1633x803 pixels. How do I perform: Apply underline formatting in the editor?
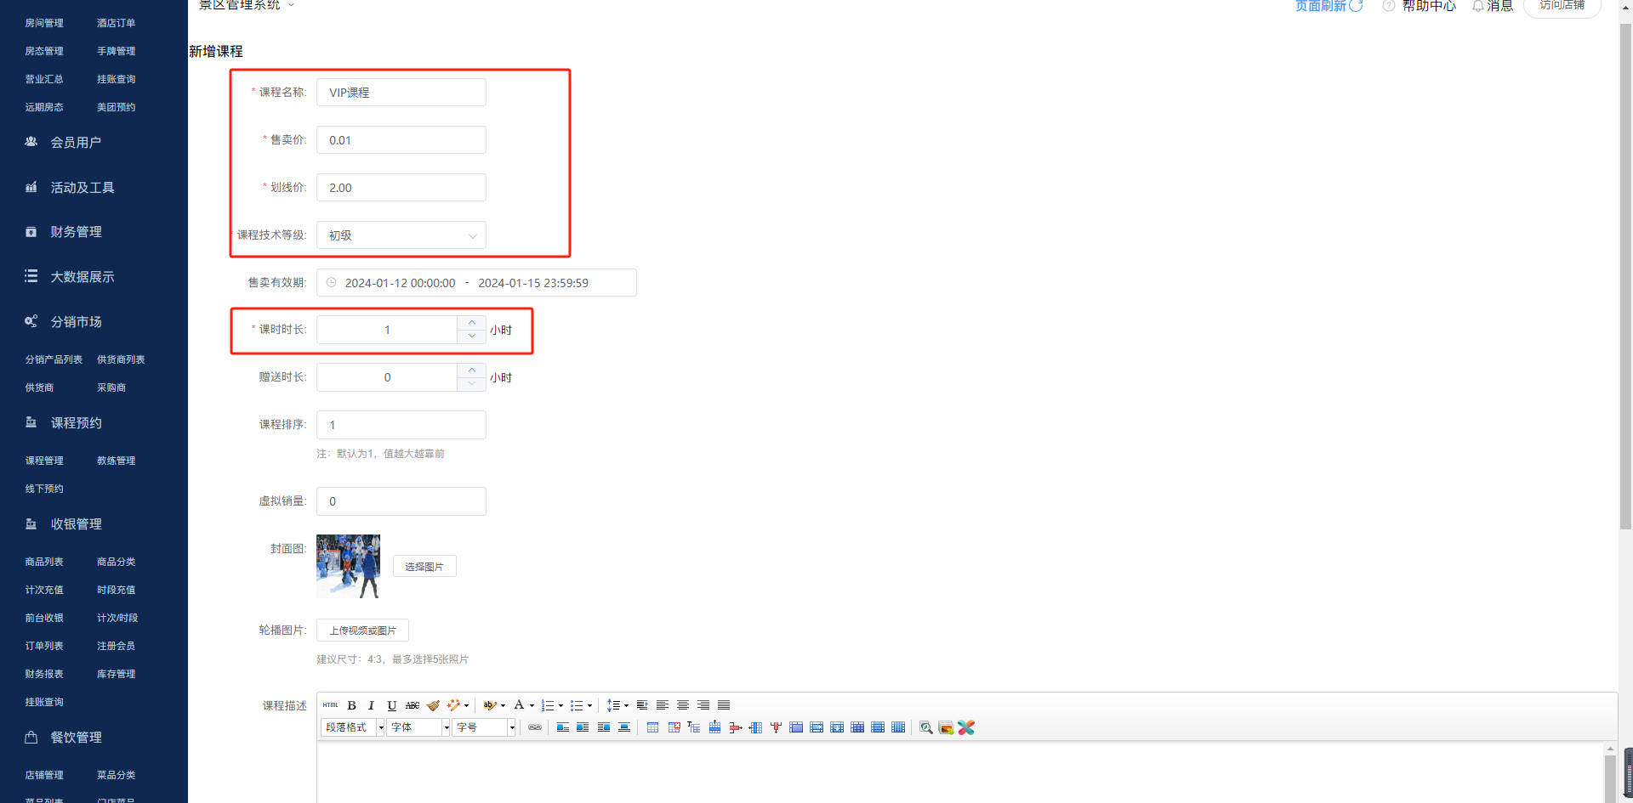pyautogui.click(x=391, y=705)
